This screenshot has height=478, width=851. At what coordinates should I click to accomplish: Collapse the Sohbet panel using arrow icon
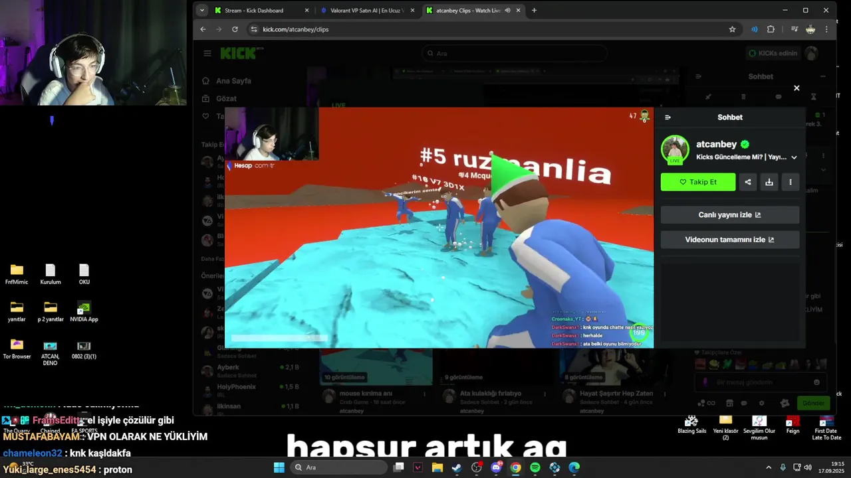[x=668, y=118]
